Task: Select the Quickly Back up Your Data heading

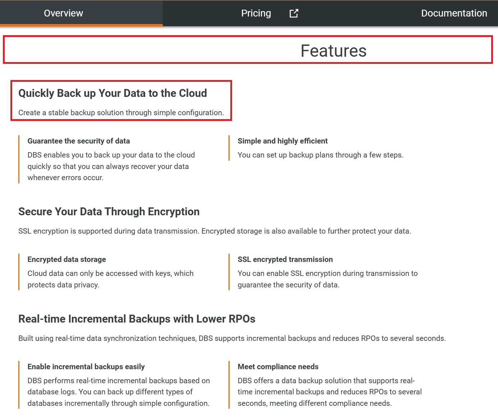Action: coord(112,93)
